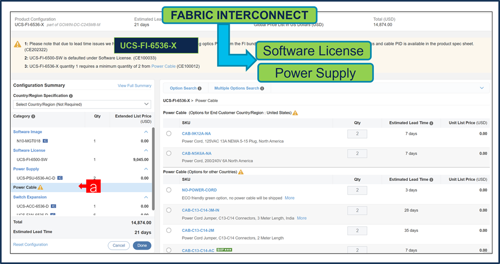Open Switch Expansion category link
Screen dimensions: 500x264
(30, 197)
